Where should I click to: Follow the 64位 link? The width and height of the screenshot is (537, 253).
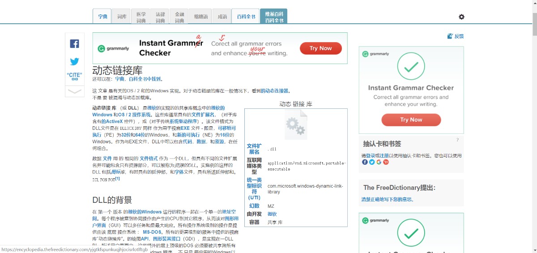140,135
